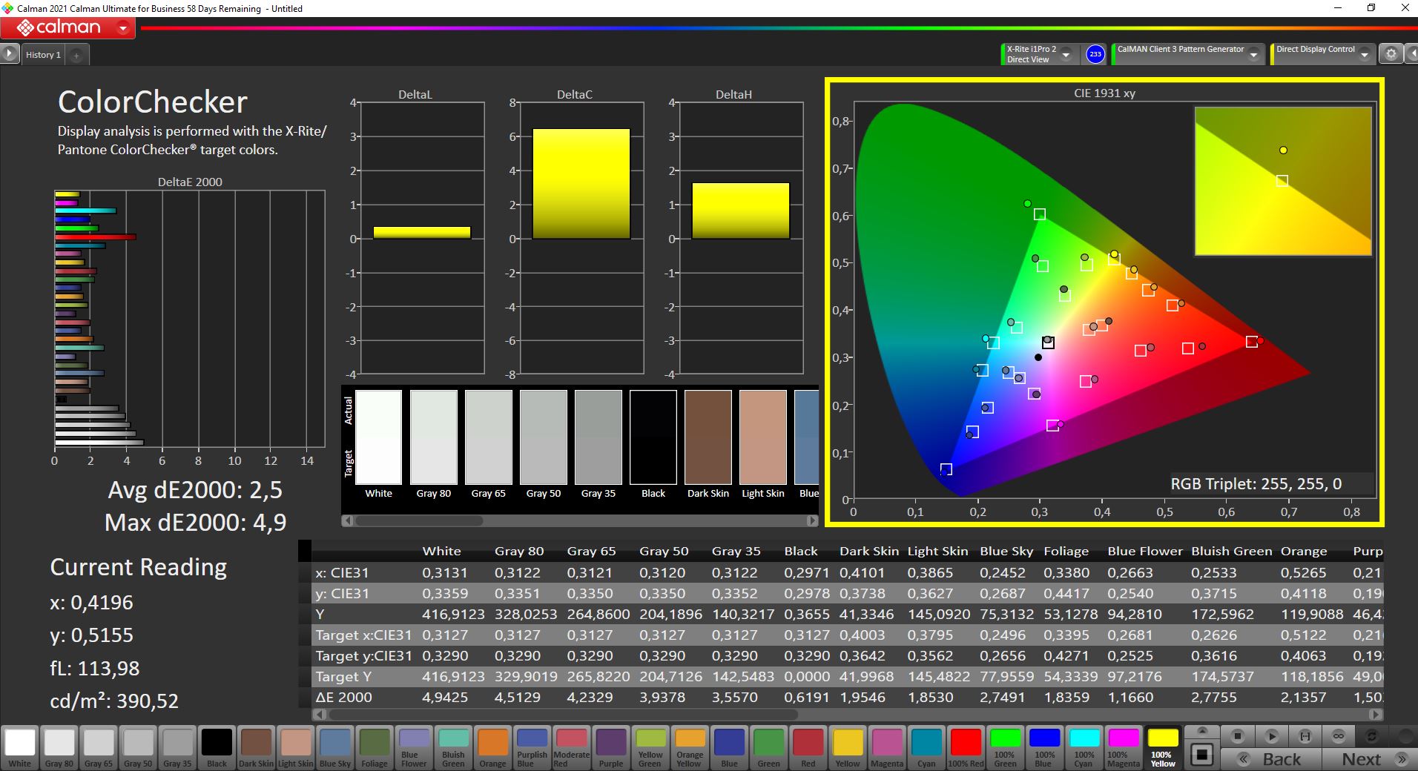The image size is (1418, 771).
Task: Select the Gray 35 patch
Action: pos(177,747)
